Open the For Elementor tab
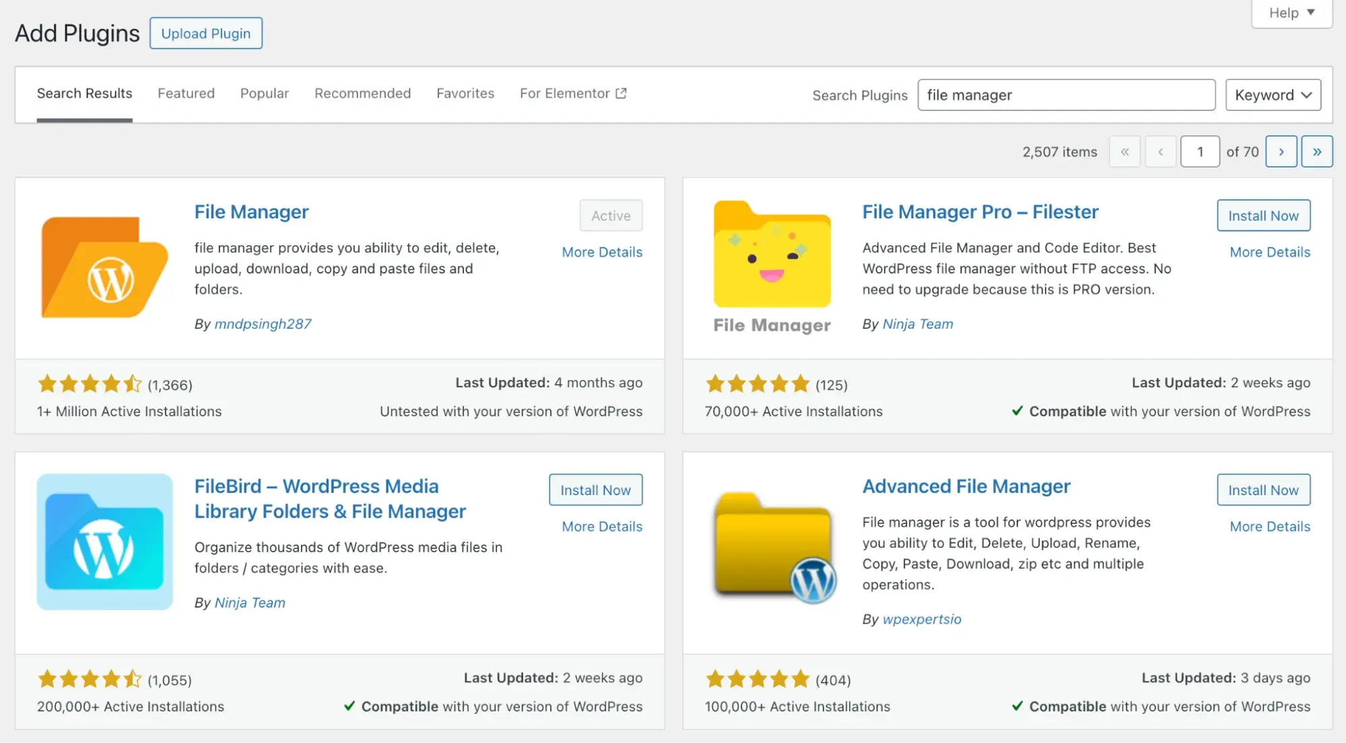This screenshot has width=1346, height=743. (x=573, y=94)
